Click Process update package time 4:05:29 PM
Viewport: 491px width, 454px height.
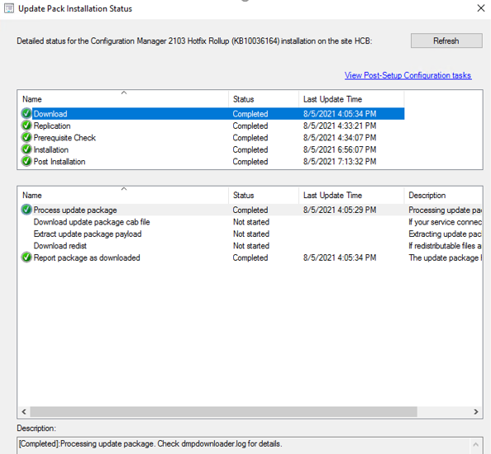[x=340, y=210]
